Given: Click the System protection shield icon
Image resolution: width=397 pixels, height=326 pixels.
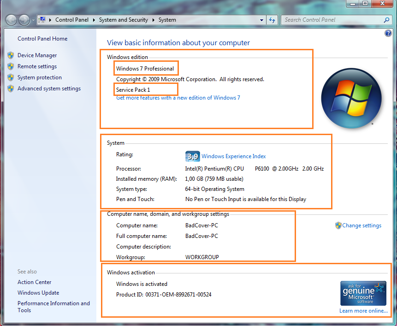Looking at the screenshot, I should (x=10, y=77).
